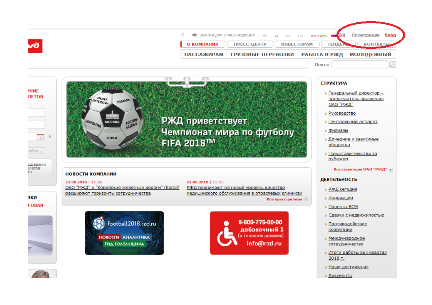Open news about medical service quality
The width and height of the screenshot is (432, 305).
(244, 190)
